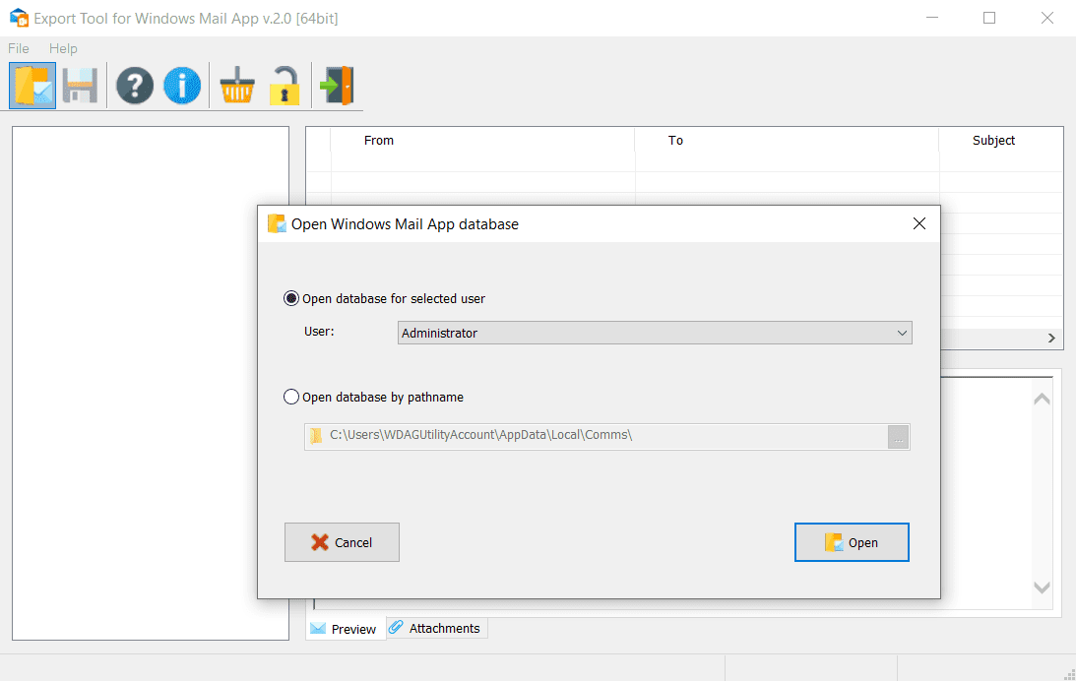Close the Open Windows Mail App dialog
The height and width of the screenshot is (681, 1076).
click(x=918, y=224)
